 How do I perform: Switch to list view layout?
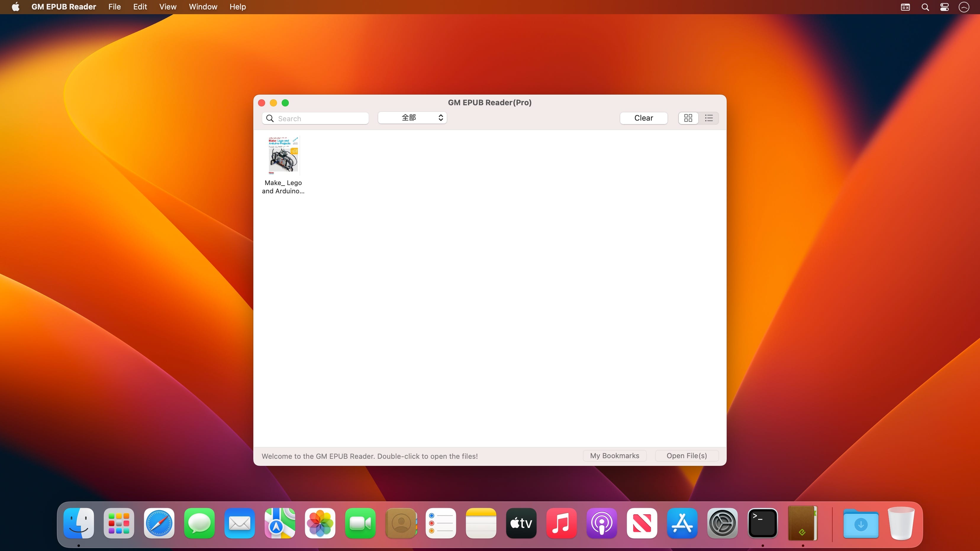click(709, 118)
